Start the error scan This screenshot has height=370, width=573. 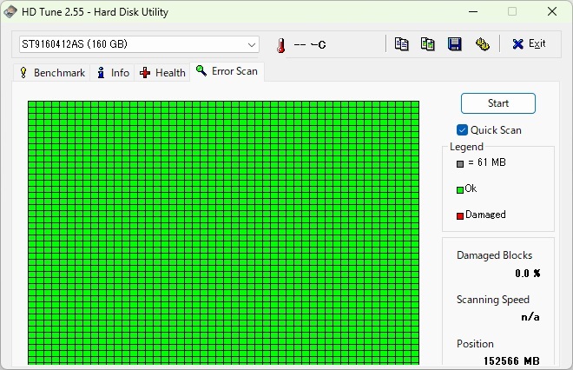498,103
